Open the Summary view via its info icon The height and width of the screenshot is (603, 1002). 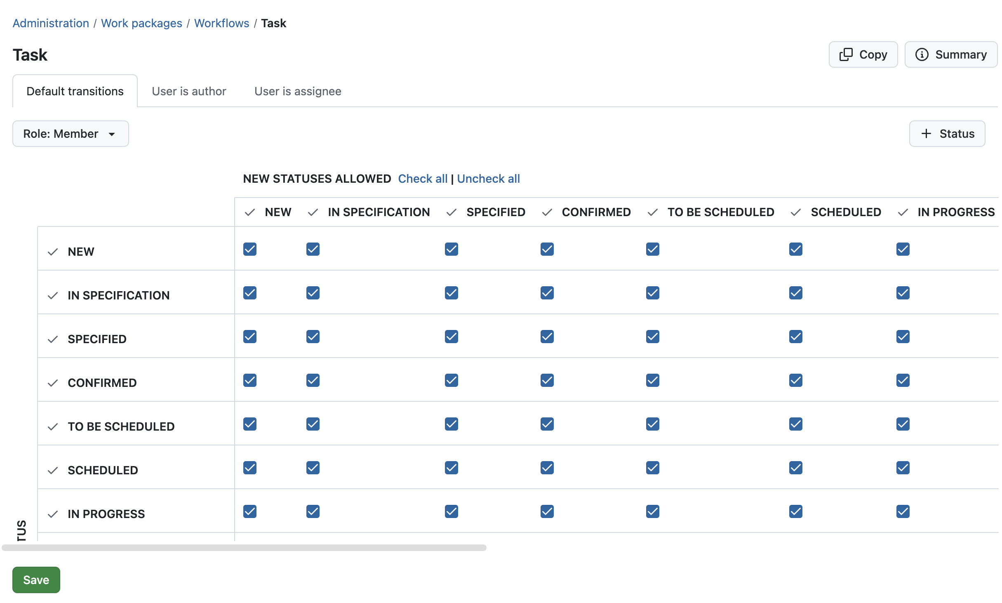pos(922,54)
